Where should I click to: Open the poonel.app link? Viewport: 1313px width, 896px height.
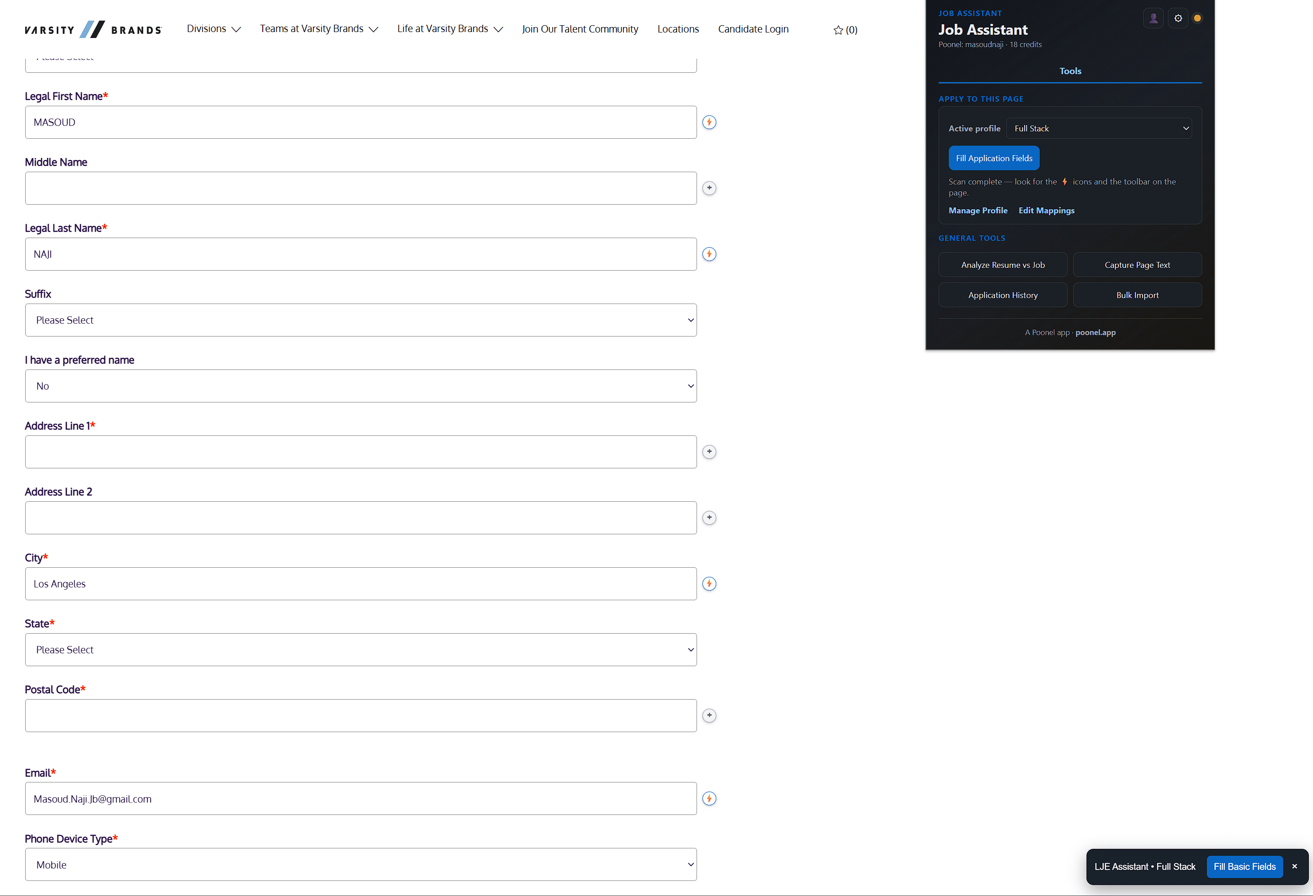[x=1096, y=332]
